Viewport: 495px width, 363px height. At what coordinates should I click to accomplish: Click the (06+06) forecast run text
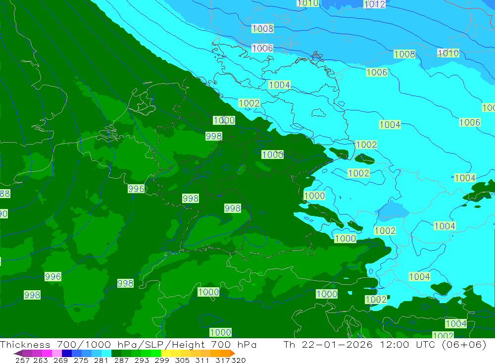click(464, 344)
